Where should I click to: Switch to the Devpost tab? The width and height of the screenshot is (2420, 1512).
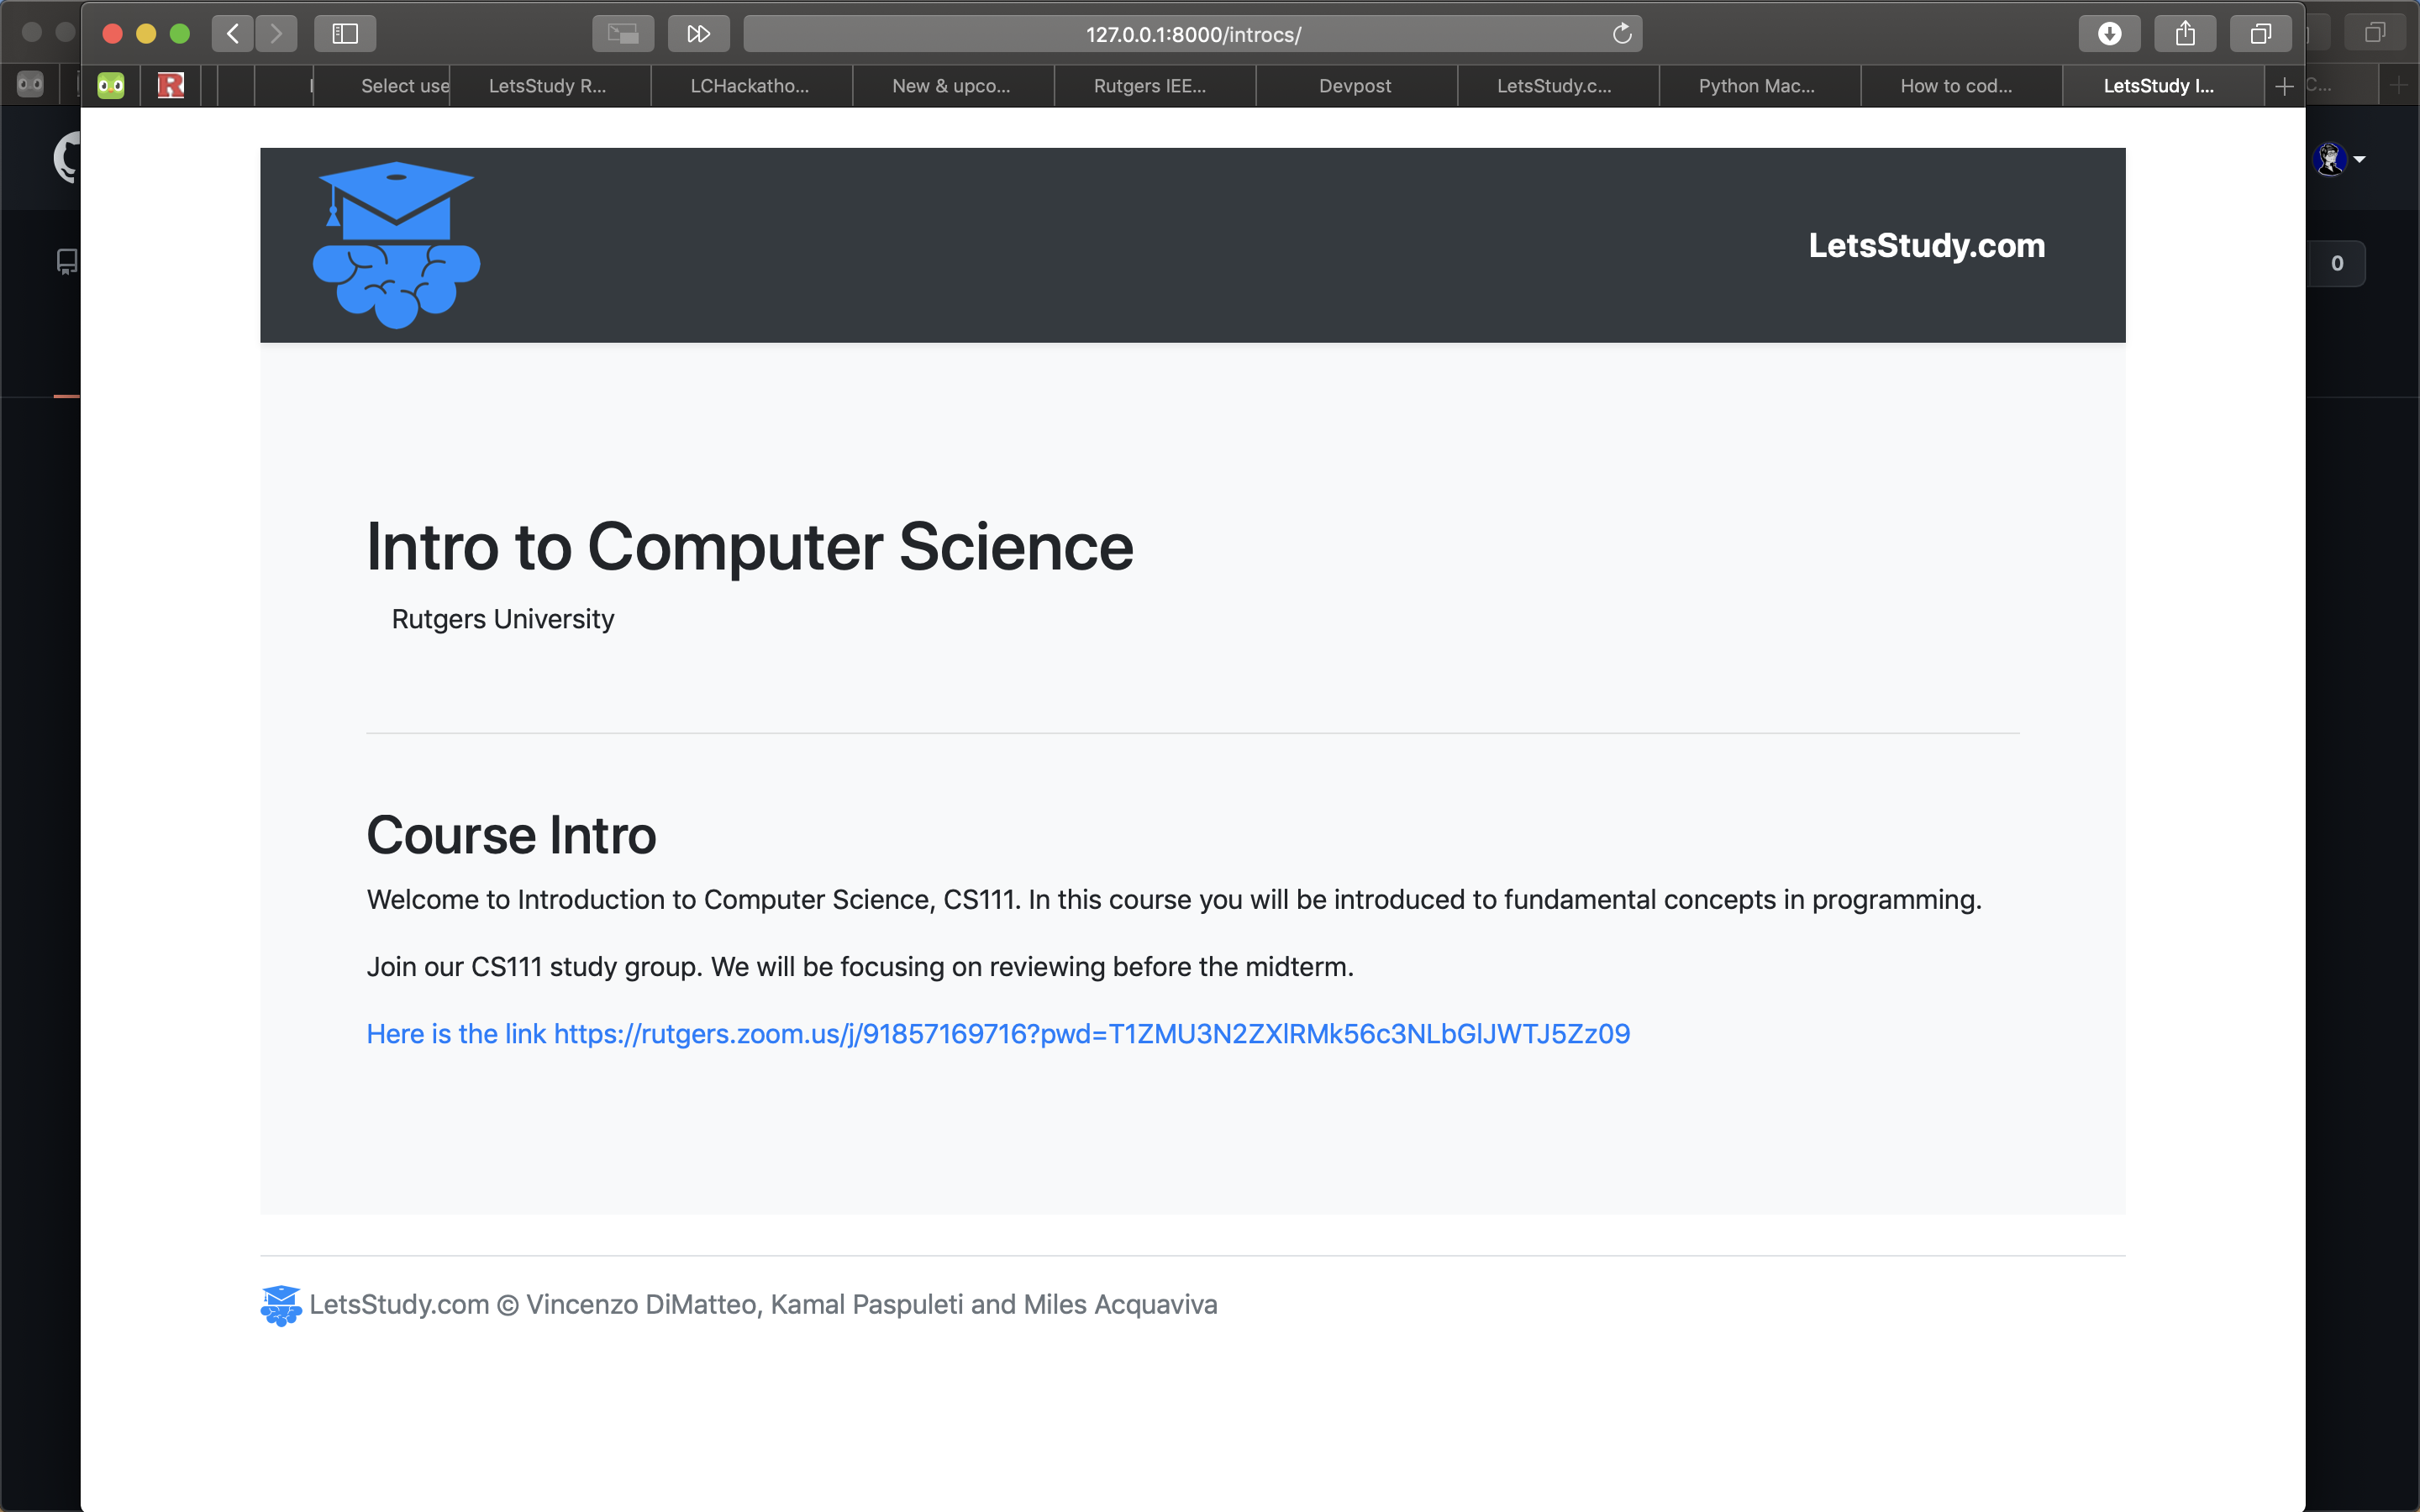(x=1354, y=86)
